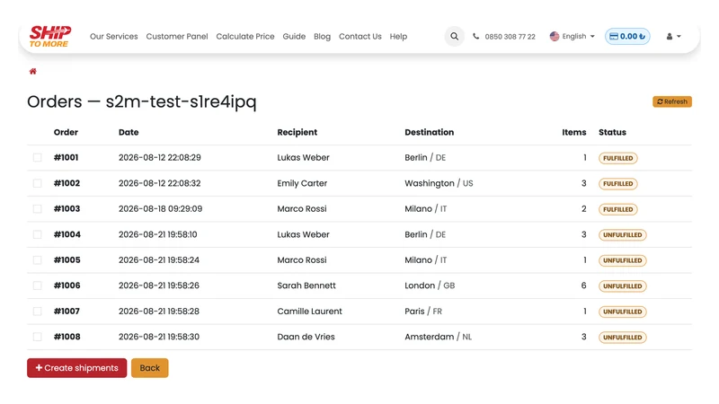Select the checkbox for order #1005
The height and width of the screenshot is (404, 719).
pos(37,260)
